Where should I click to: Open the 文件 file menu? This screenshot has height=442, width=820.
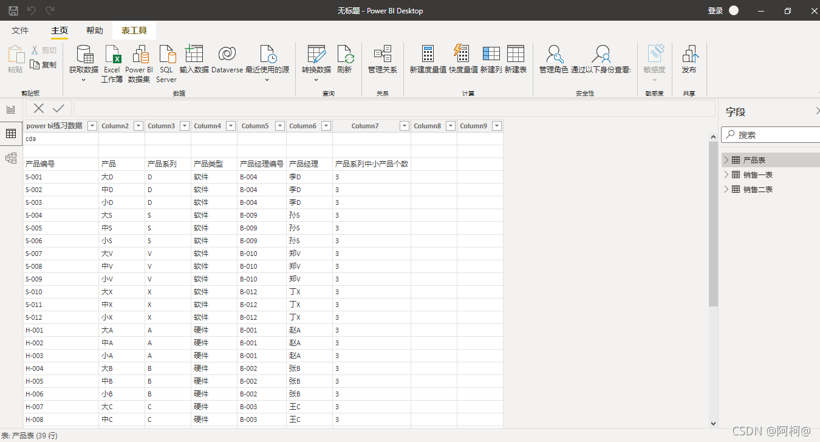(x=20, y=30)
